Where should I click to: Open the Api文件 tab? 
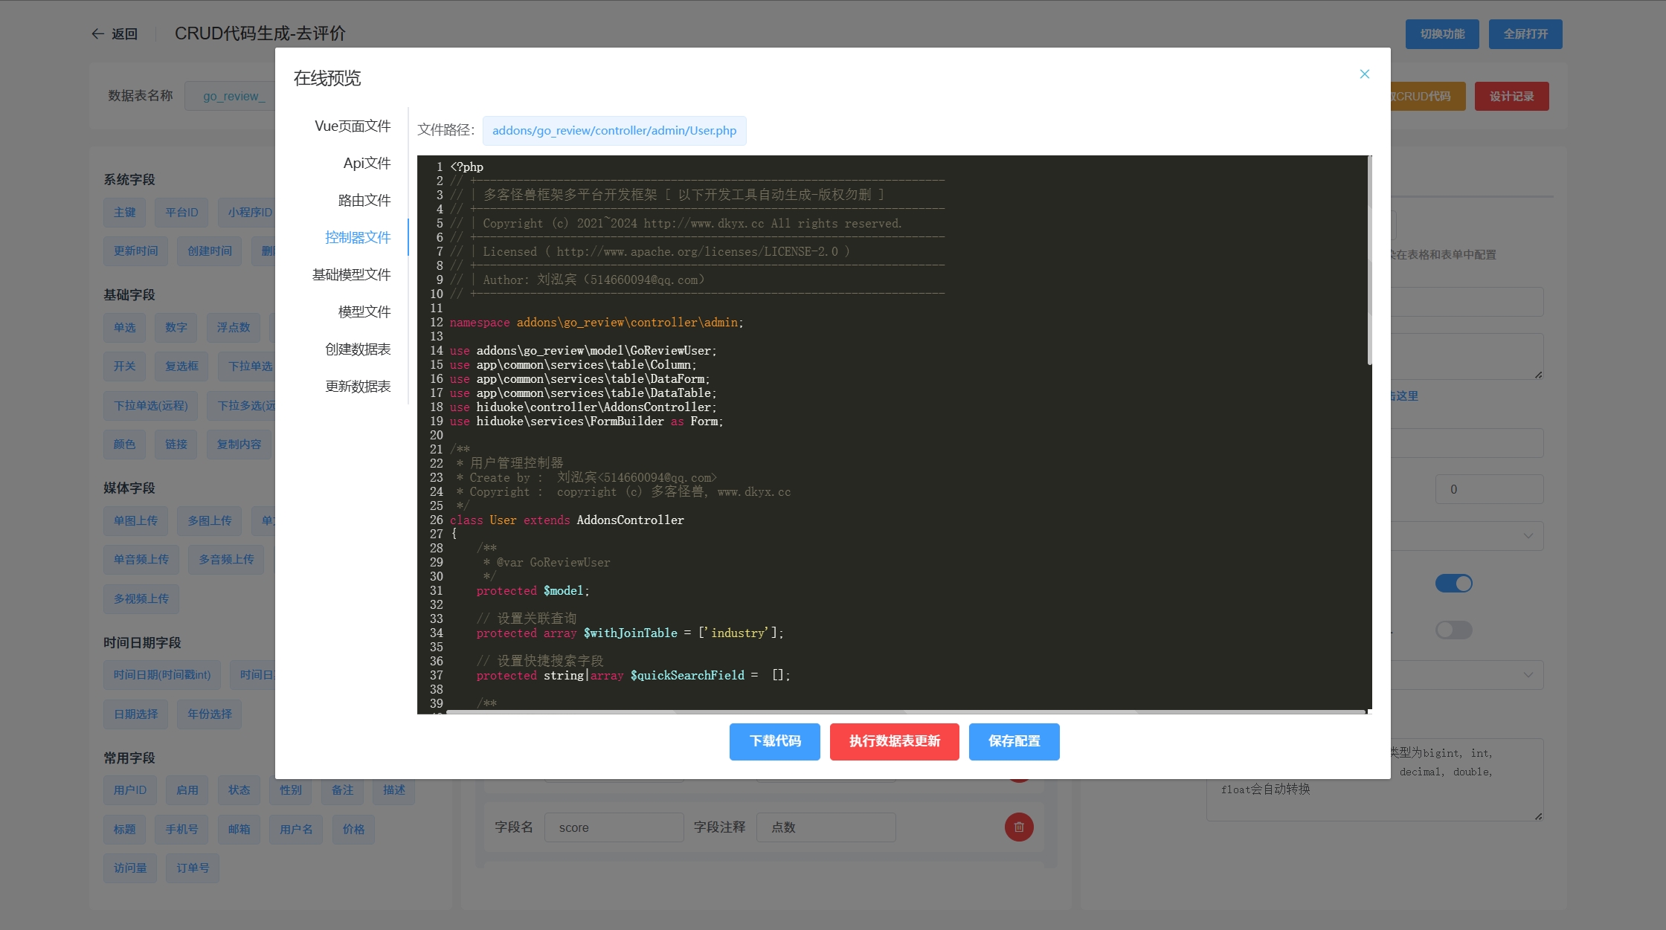(x=367, y=163)
